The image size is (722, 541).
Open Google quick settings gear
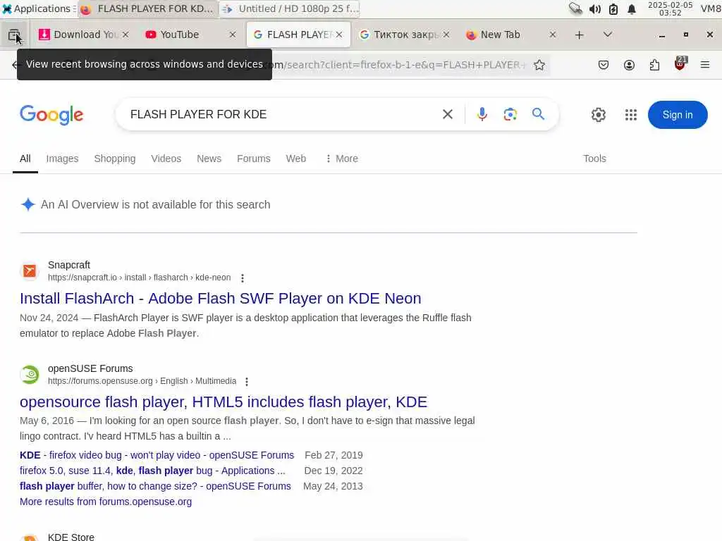coord(598,115)
